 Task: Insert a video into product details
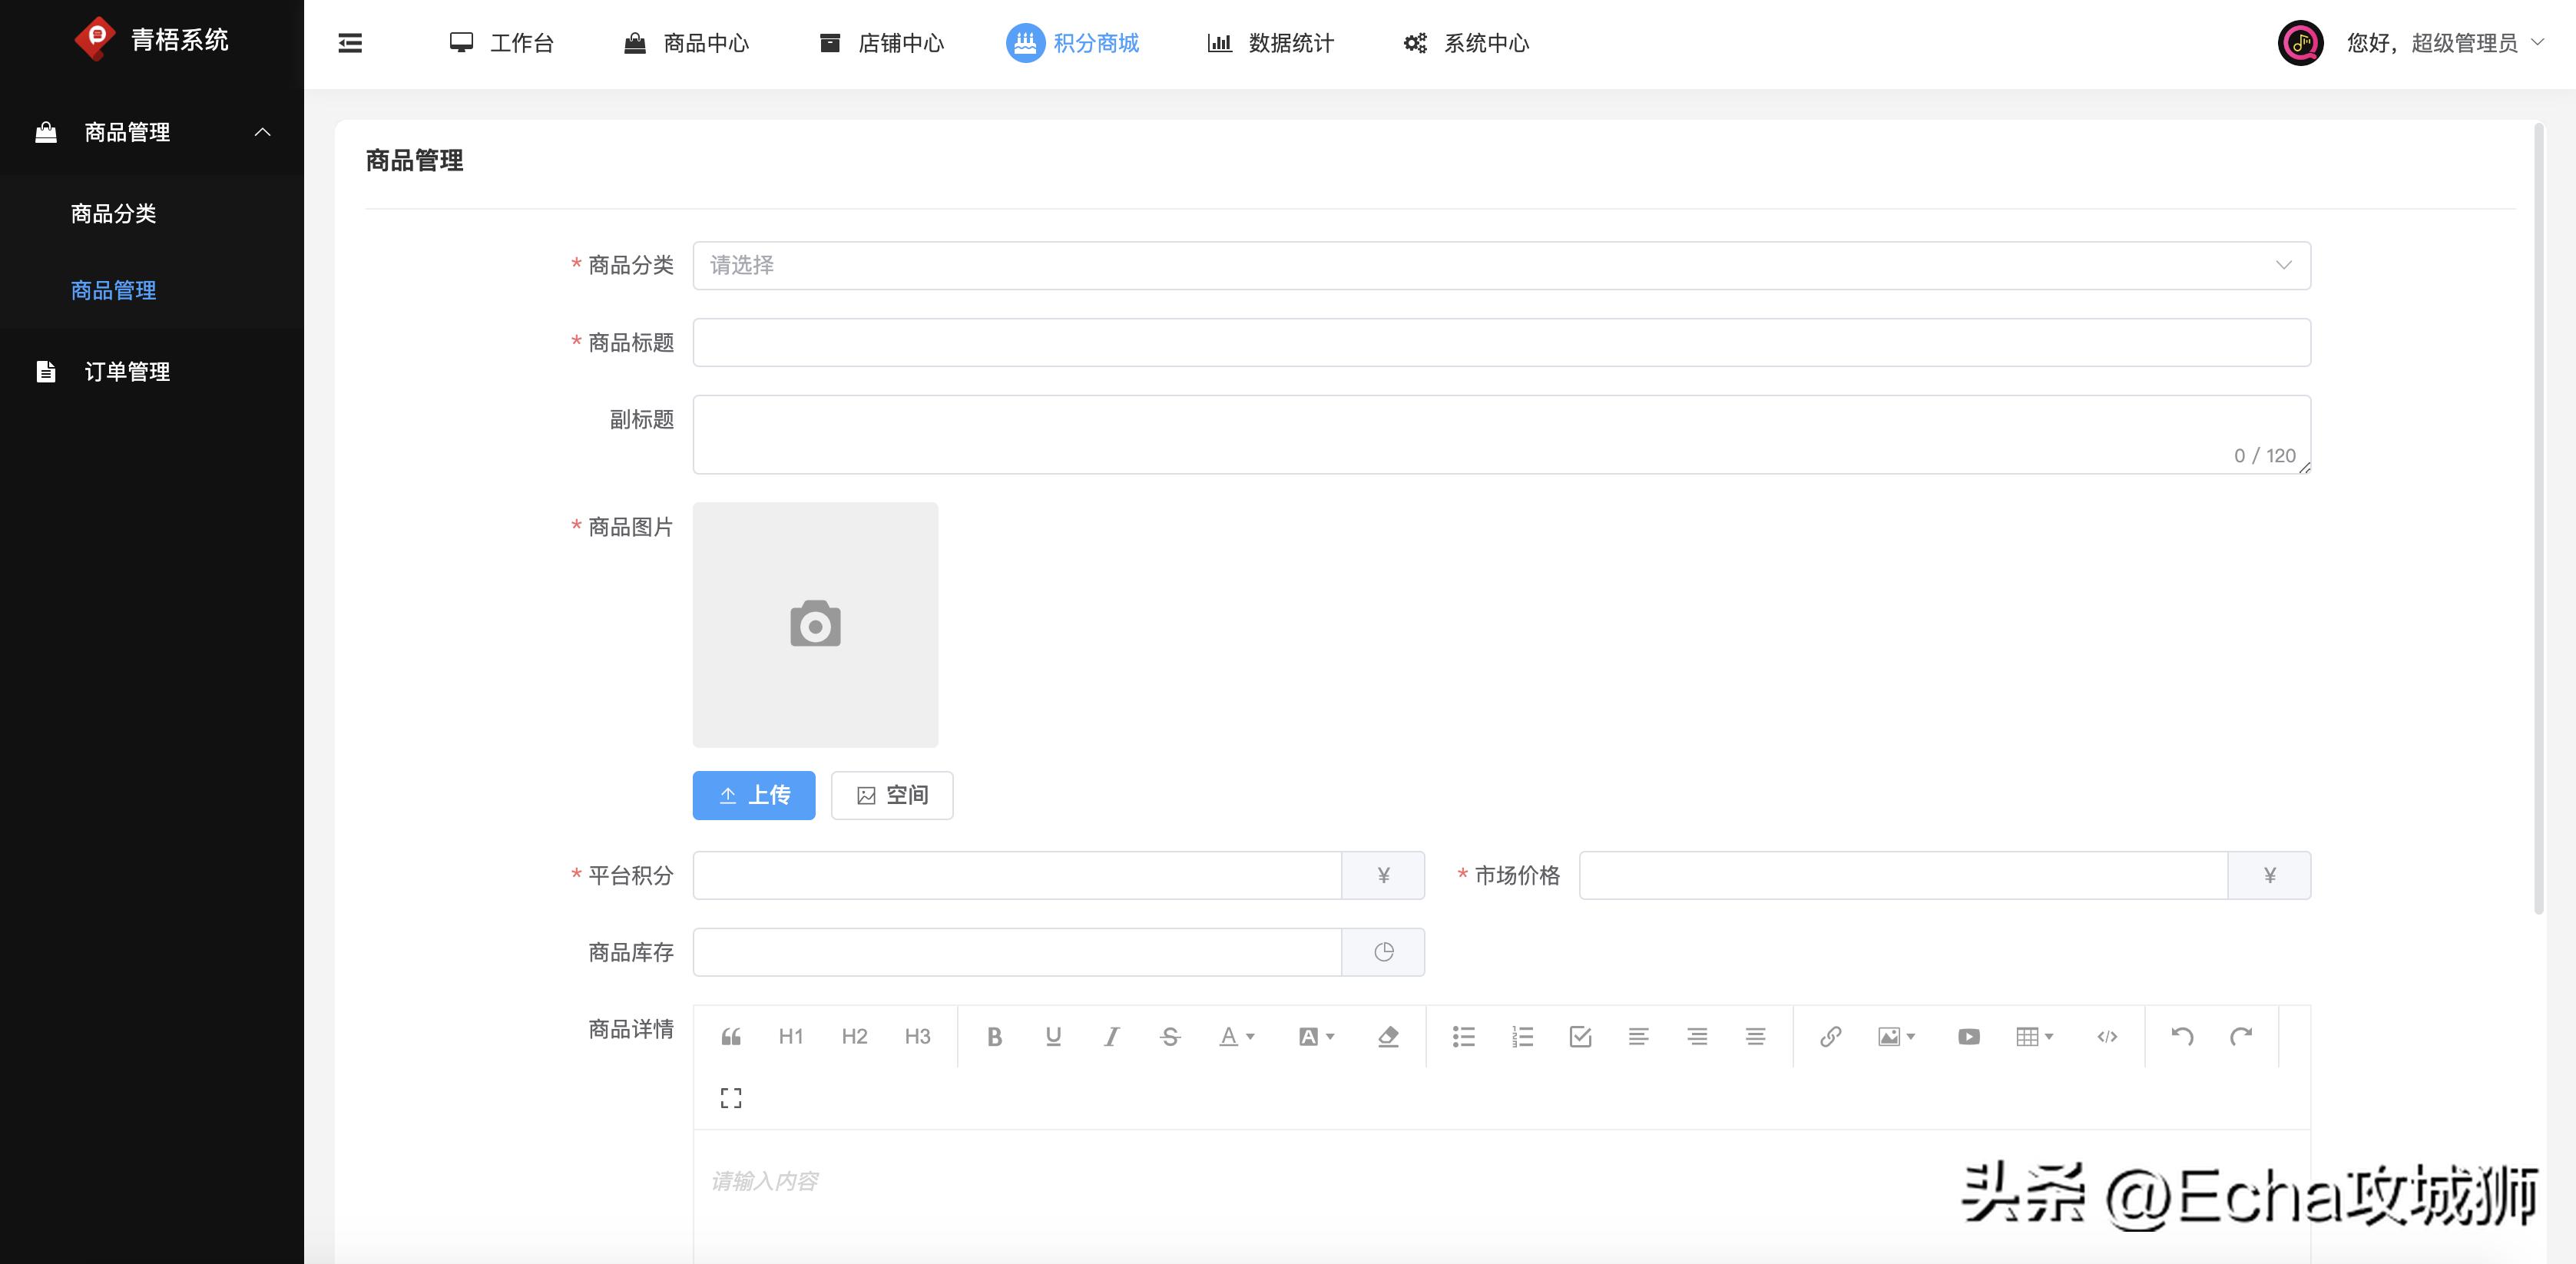1968,1036
